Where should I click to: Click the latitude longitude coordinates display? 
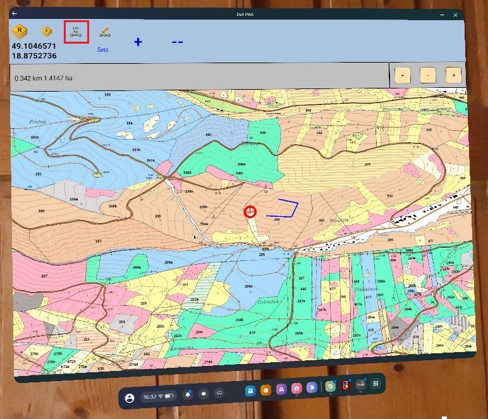pos(34,51)
